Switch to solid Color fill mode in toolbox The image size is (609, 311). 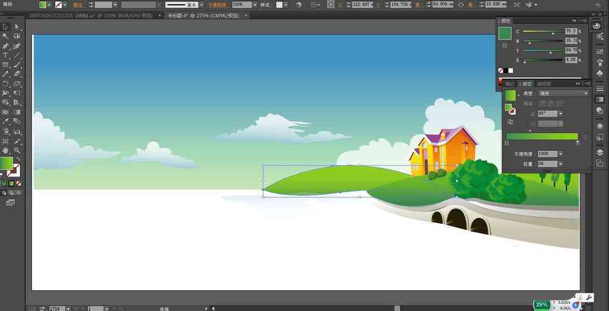point(4,183)
